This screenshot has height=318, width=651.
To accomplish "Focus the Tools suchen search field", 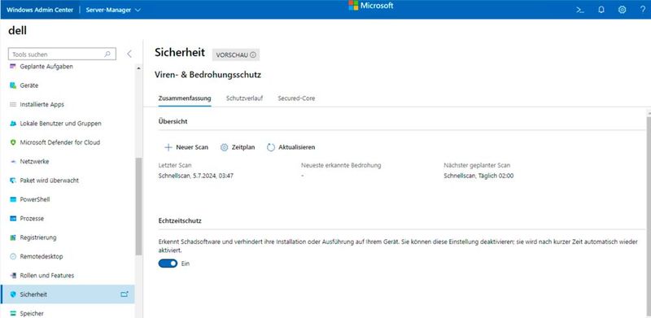I will pyautogui.click(x=63, y=54).
